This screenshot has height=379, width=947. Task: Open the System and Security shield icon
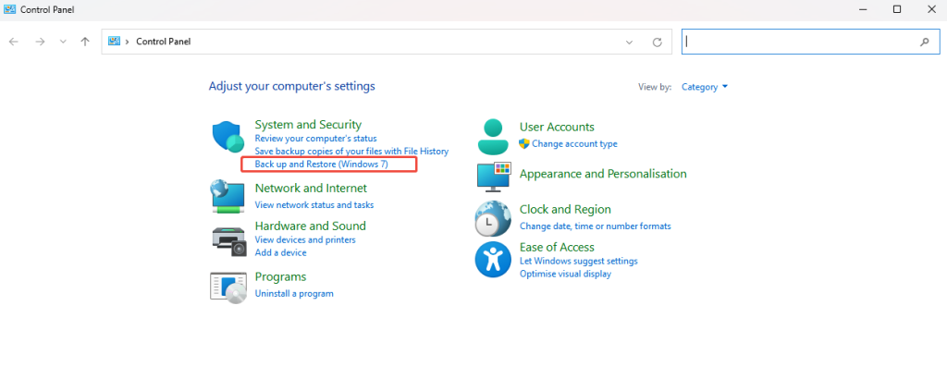tap(228, 137)
